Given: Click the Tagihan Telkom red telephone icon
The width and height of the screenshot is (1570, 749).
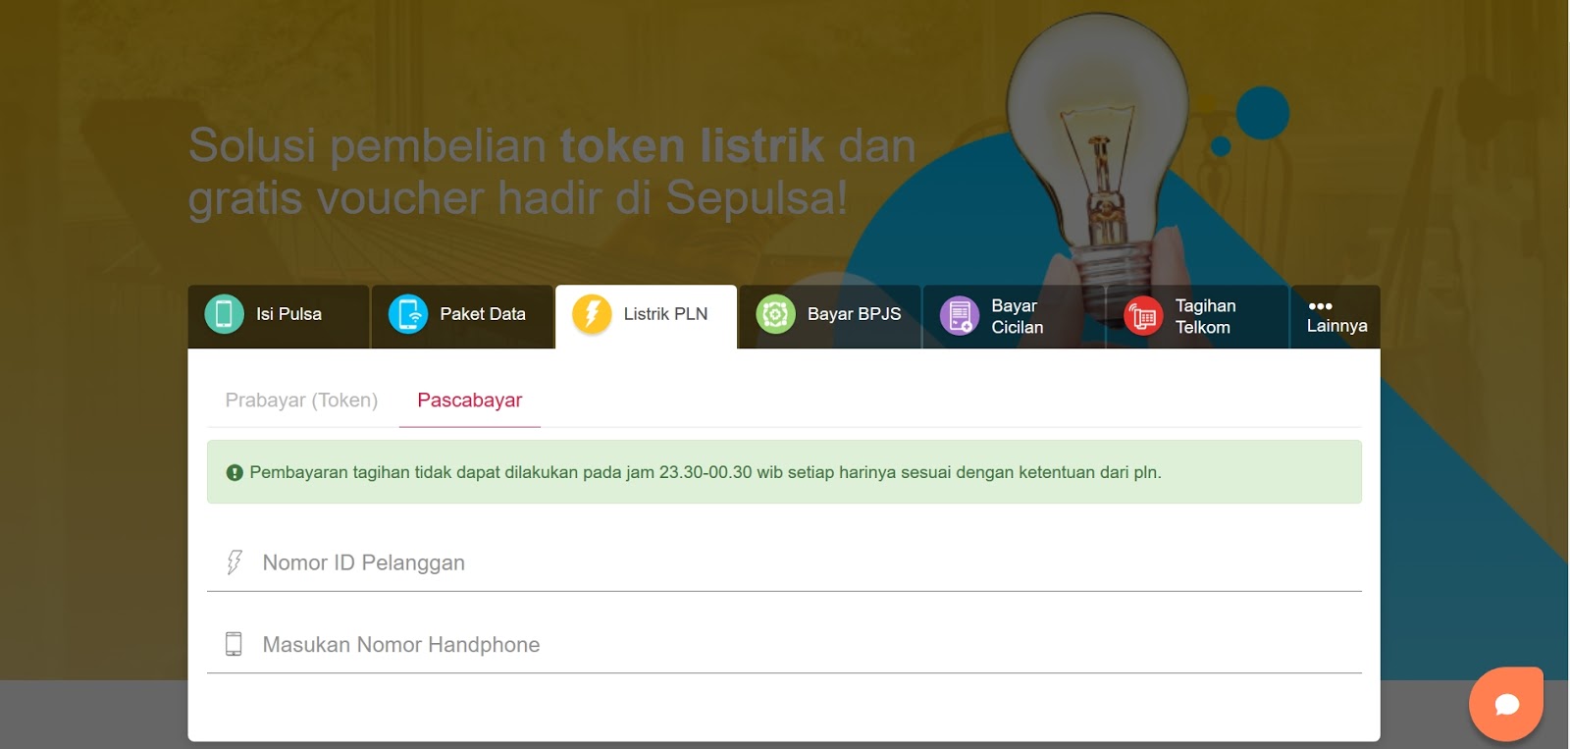Looking at the screenshot, I should pos(1143,315).
